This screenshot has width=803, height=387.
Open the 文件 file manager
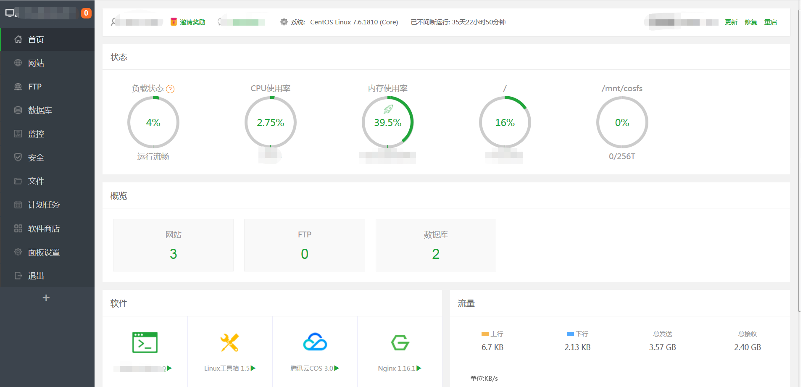[x=47, y=181]
